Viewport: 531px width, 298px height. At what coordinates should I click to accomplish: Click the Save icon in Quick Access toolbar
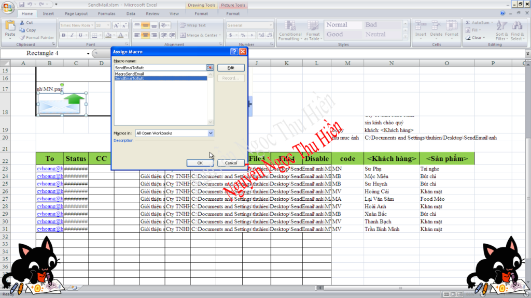[x=21, y=4]
